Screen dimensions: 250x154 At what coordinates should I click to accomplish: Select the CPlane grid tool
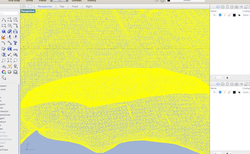[x=4, y=66]
